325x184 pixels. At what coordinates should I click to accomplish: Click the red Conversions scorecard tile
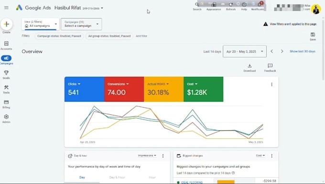(124, 89)
